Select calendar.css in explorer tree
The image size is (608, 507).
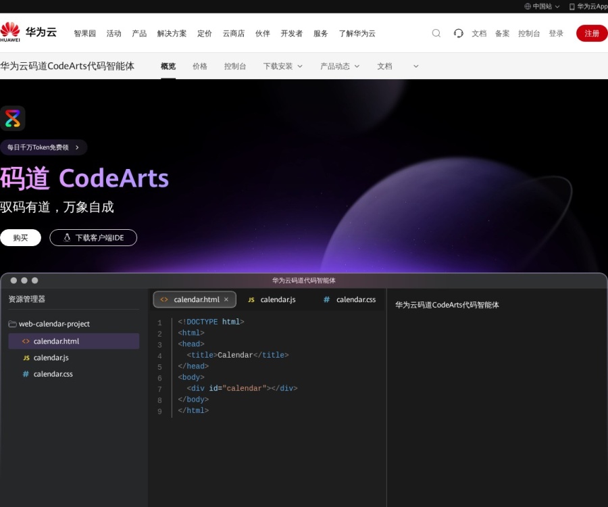click(74, 374)
